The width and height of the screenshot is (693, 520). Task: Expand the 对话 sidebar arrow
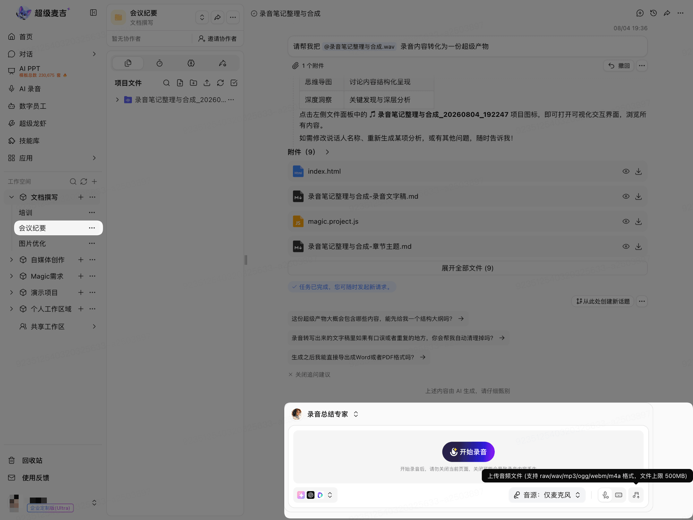(94, 54)
